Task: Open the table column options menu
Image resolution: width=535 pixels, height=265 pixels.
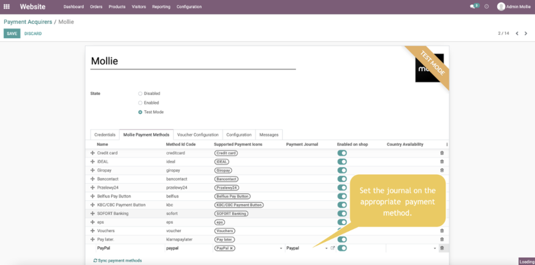Action: coord(447,144)
